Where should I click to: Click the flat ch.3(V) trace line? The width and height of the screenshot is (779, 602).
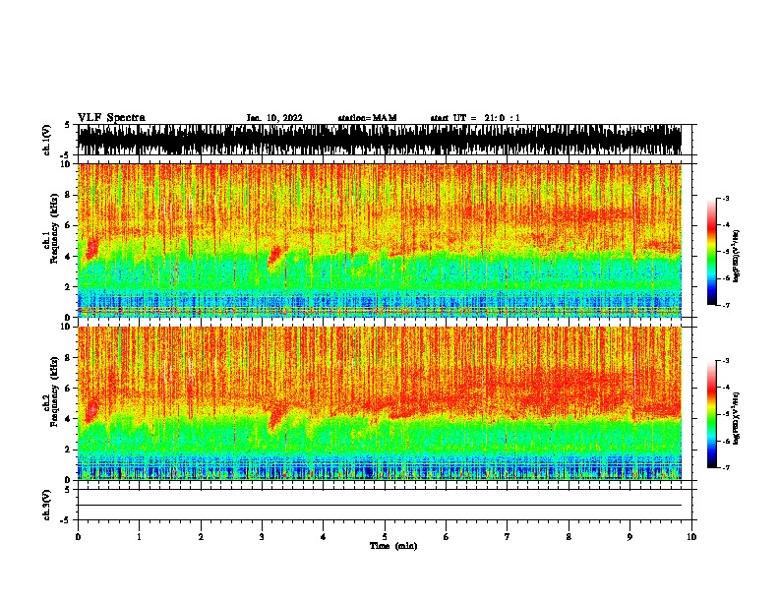tap(380, 506)
